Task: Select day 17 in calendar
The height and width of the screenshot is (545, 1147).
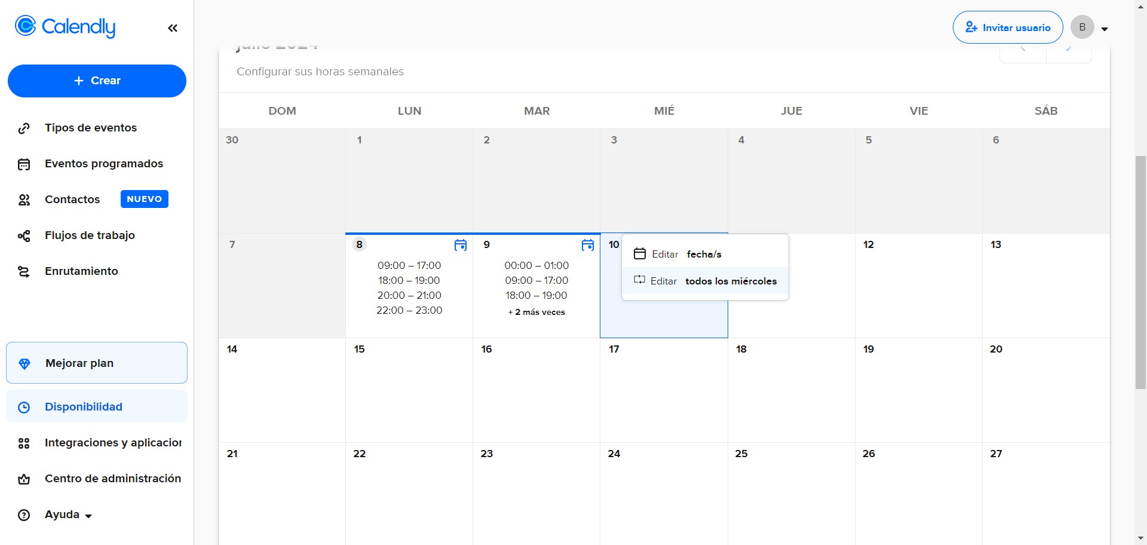Action: (664, 390)
